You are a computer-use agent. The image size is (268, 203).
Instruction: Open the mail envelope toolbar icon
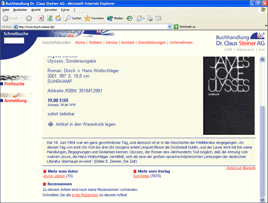pos(139,18)
